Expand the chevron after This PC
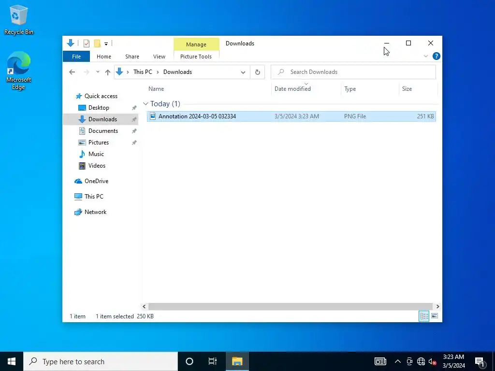This screenshot has height=371, width=495. coord(158,72)
